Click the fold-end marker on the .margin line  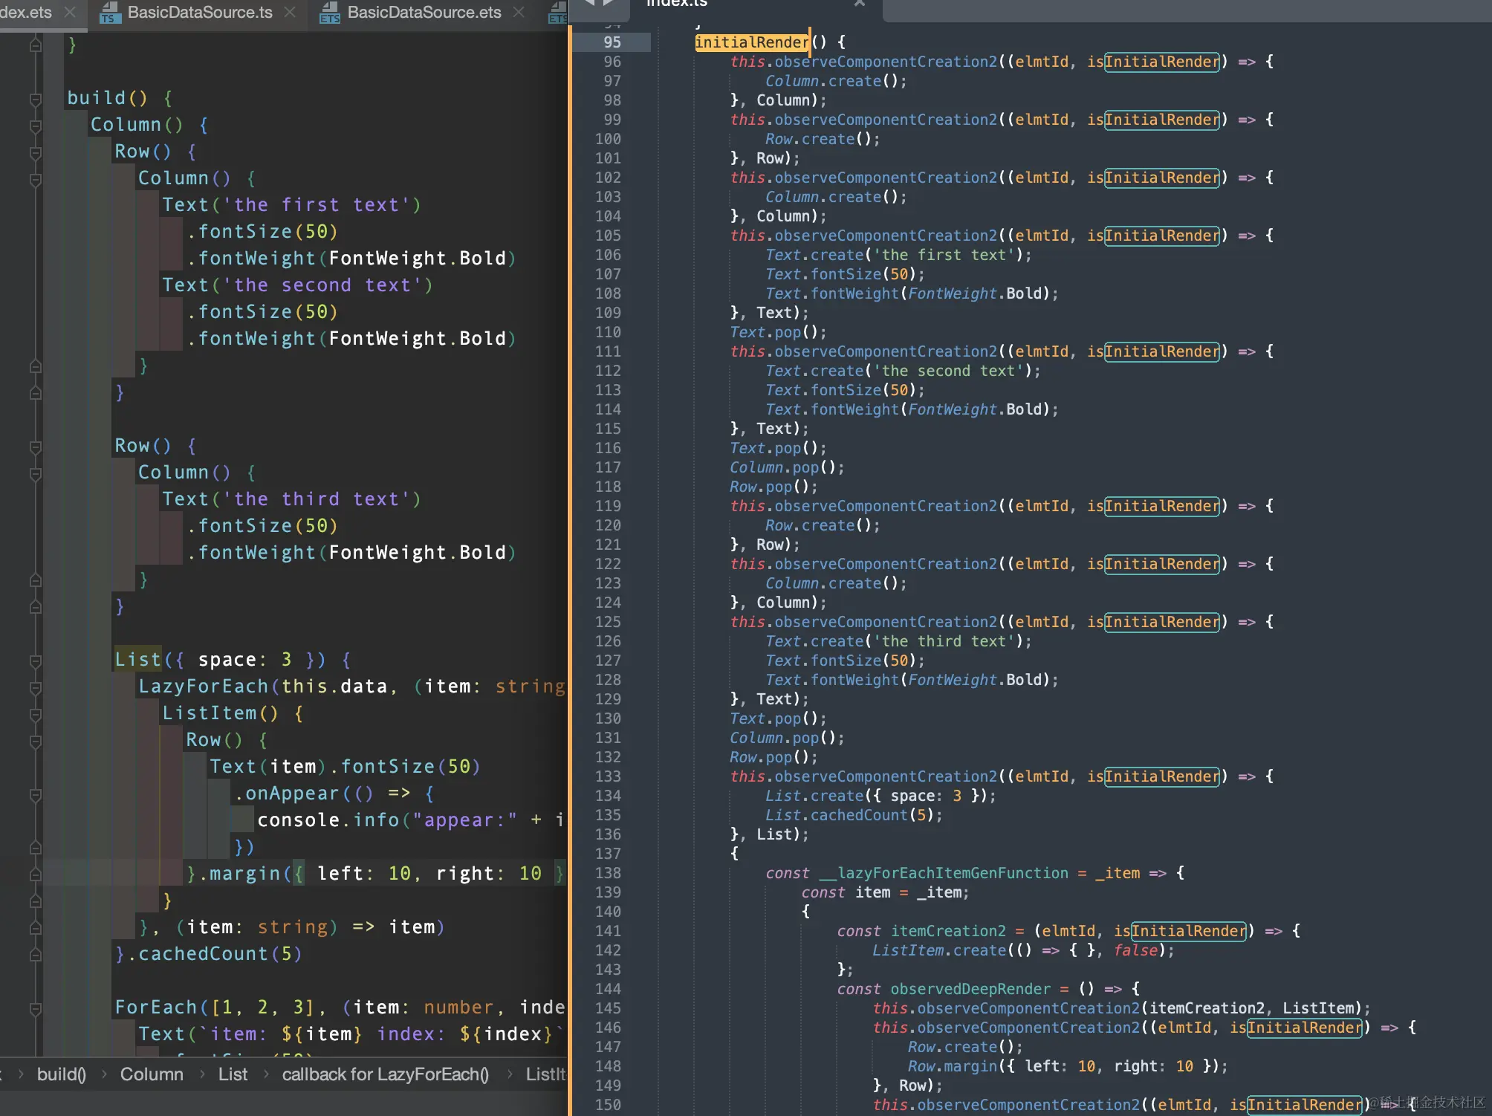35,874
